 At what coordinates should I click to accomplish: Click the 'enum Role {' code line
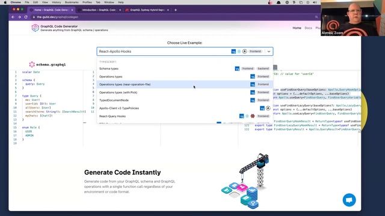click(x=31, y=127)
